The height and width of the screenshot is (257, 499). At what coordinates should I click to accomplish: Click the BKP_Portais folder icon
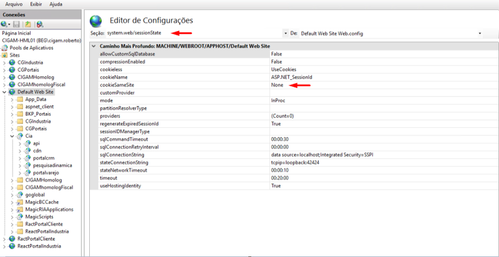(20, 114)
